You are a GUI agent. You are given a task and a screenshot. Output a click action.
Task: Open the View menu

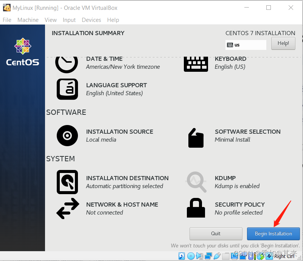51,20
